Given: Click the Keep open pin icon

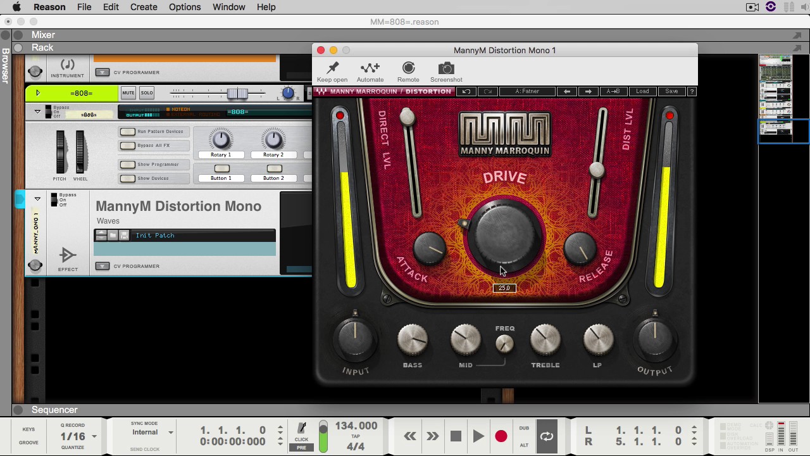Looking at the screenshot, I should pyautogui.click(x=333, y=68).
